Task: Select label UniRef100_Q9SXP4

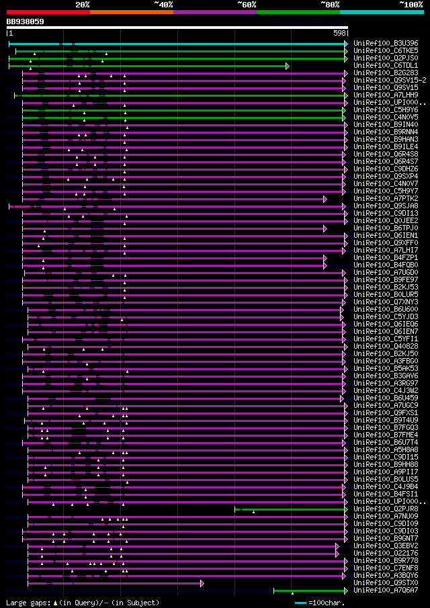Action: click(384, 177)
